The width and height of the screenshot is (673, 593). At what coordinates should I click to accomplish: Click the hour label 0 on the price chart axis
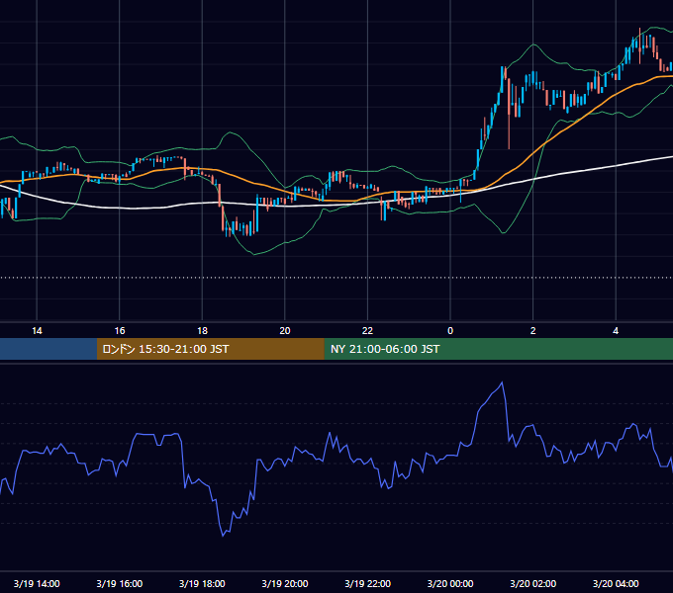click(x=450, y=331)
